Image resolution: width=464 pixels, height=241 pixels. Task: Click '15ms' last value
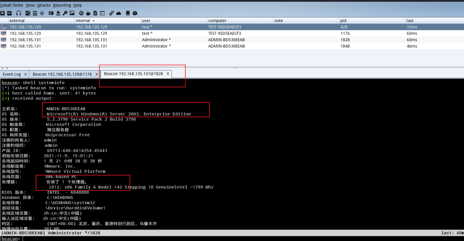pos(412,27)
